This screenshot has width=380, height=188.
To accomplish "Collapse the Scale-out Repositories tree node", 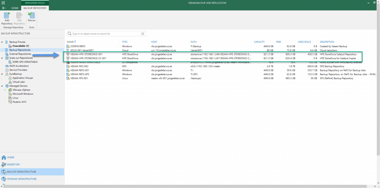I will click(x=2, y=58).
